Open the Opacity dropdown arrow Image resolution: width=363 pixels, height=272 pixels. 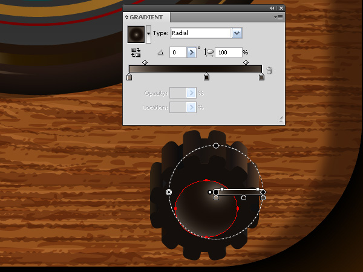pos(191,93)
